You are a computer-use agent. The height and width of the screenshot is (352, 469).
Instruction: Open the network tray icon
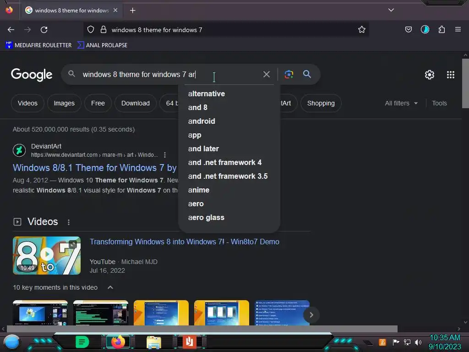(407, 342)
